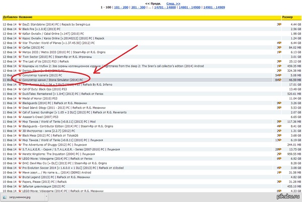The height and width of the screenshot is (202, 302).
Task: Open the DmC: Devil May Cry title
Action: (64, 163)
